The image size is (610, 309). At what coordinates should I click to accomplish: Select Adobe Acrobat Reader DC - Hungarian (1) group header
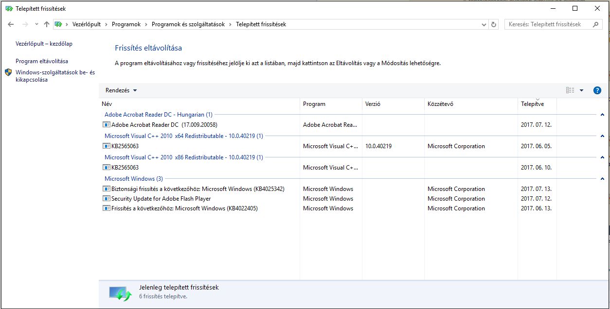point(159,115)
